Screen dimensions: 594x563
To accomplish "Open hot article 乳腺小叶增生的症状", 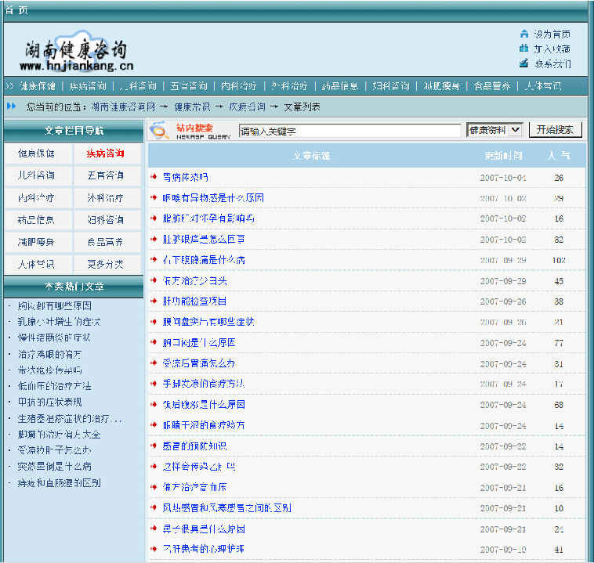I will (59, 322).
